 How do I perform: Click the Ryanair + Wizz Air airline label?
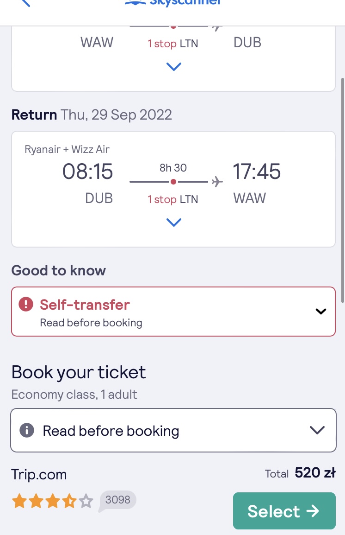(x=67, y=149)
